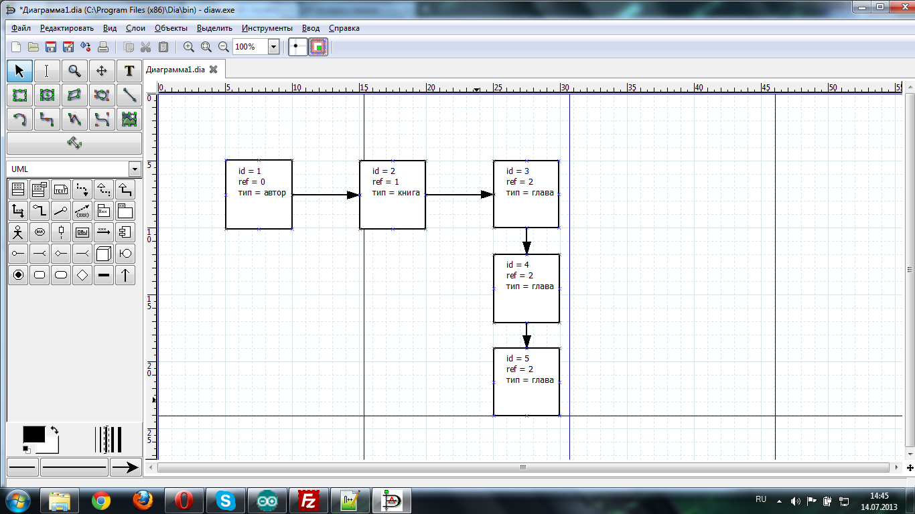915x514 pixels.
Task: Select the UML Component shape
Action: coord(125,232)
